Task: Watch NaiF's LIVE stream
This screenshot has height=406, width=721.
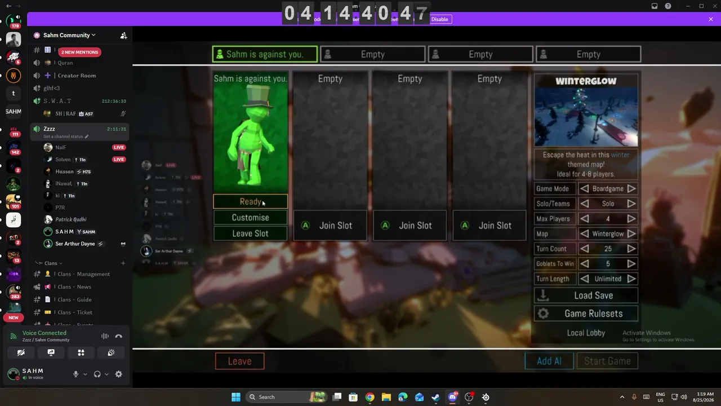Action: (x=118, y=147)
